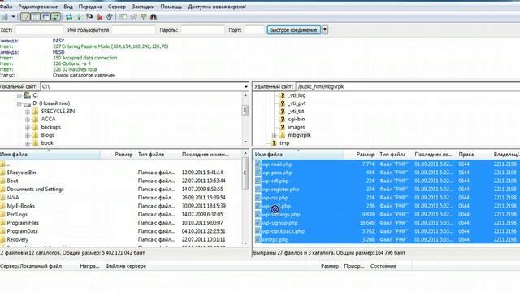
Task: Open the Передача menu
Action: pos(90,7)
